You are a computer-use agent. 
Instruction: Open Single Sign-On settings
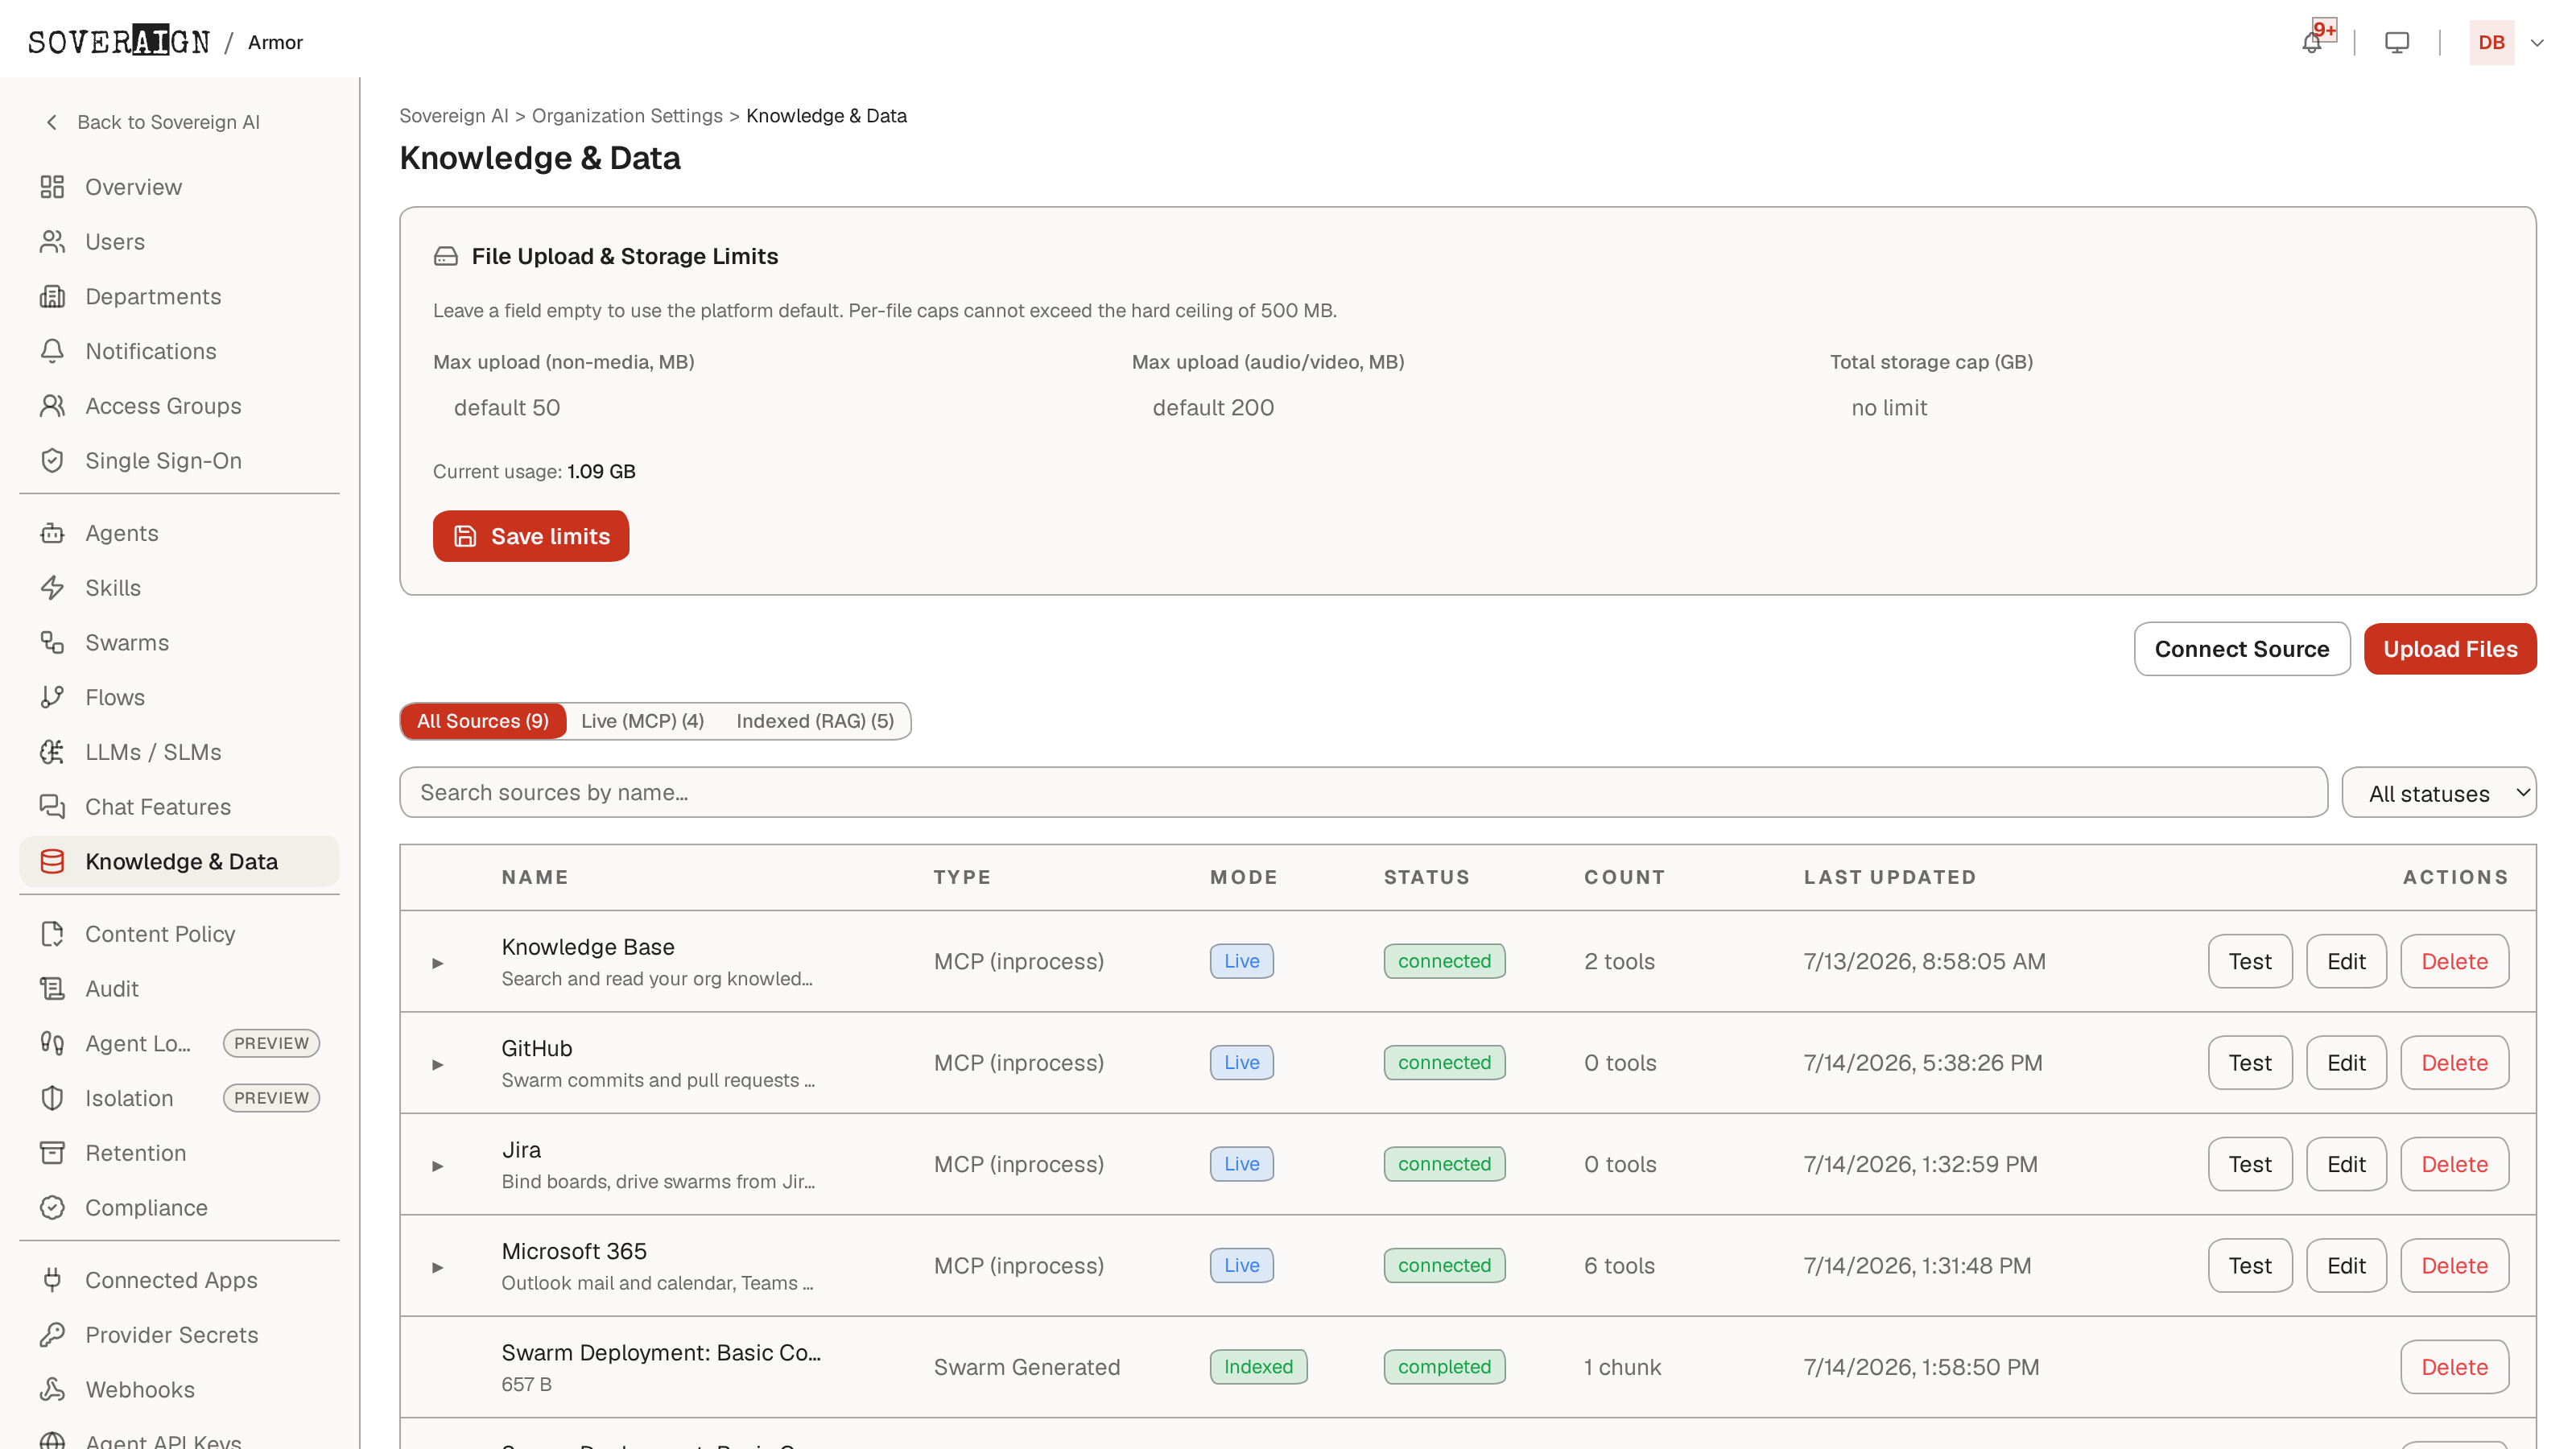pyautogui.click(x=179, y=460)
